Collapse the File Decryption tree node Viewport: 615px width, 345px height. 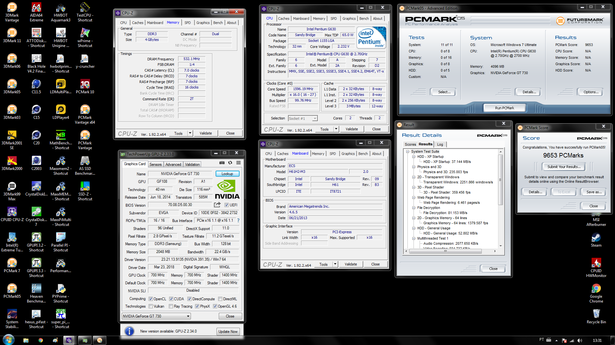pyautogui.click(x=414, y=208)
